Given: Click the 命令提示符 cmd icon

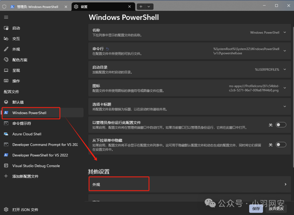Looking at the screenshot, I should [6, 123].
